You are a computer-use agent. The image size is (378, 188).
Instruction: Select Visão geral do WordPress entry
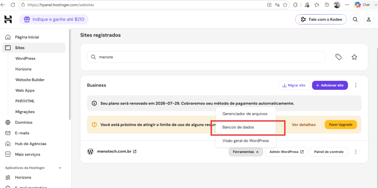(x=245, y=140)
